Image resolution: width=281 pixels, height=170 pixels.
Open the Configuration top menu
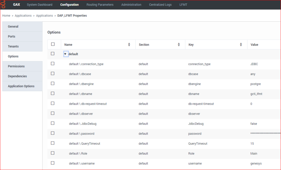[x=69, y=5]
